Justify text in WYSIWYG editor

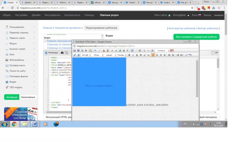point(165,55)
